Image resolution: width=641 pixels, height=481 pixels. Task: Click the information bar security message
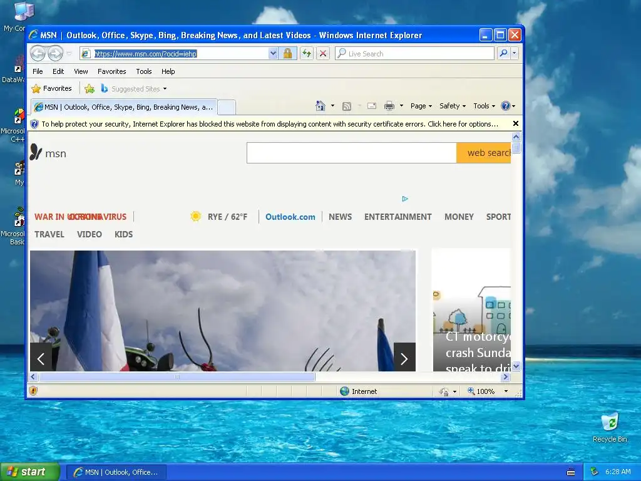click(x=270, y=124)
